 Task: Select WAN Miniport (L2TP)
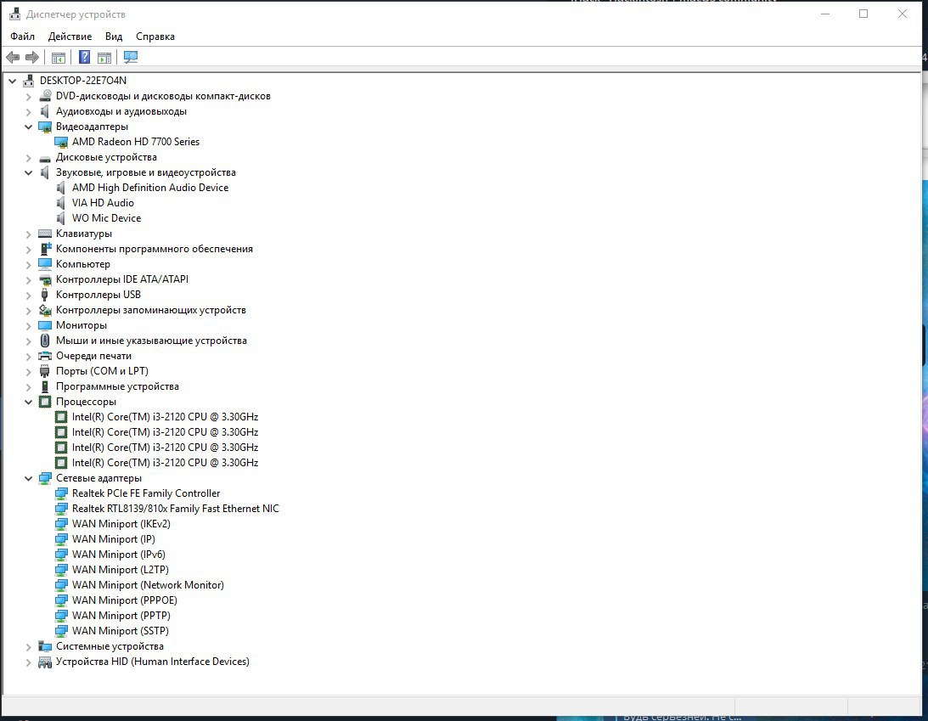(x=121, y=570)
